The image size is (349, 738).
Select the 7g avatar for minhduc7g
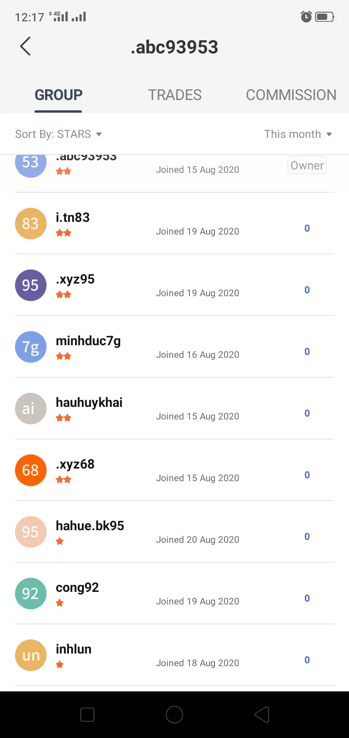31,347
